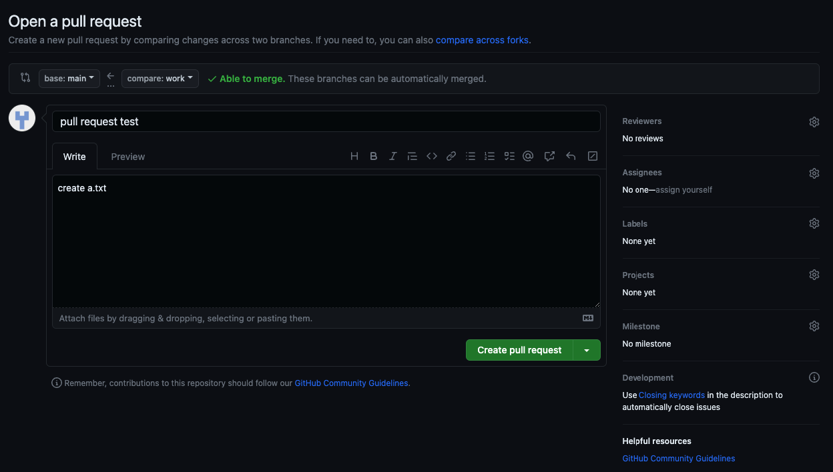Open Projects gear settings
The width and height of the screenshot is (833, 472).
(x=814, y=275)
